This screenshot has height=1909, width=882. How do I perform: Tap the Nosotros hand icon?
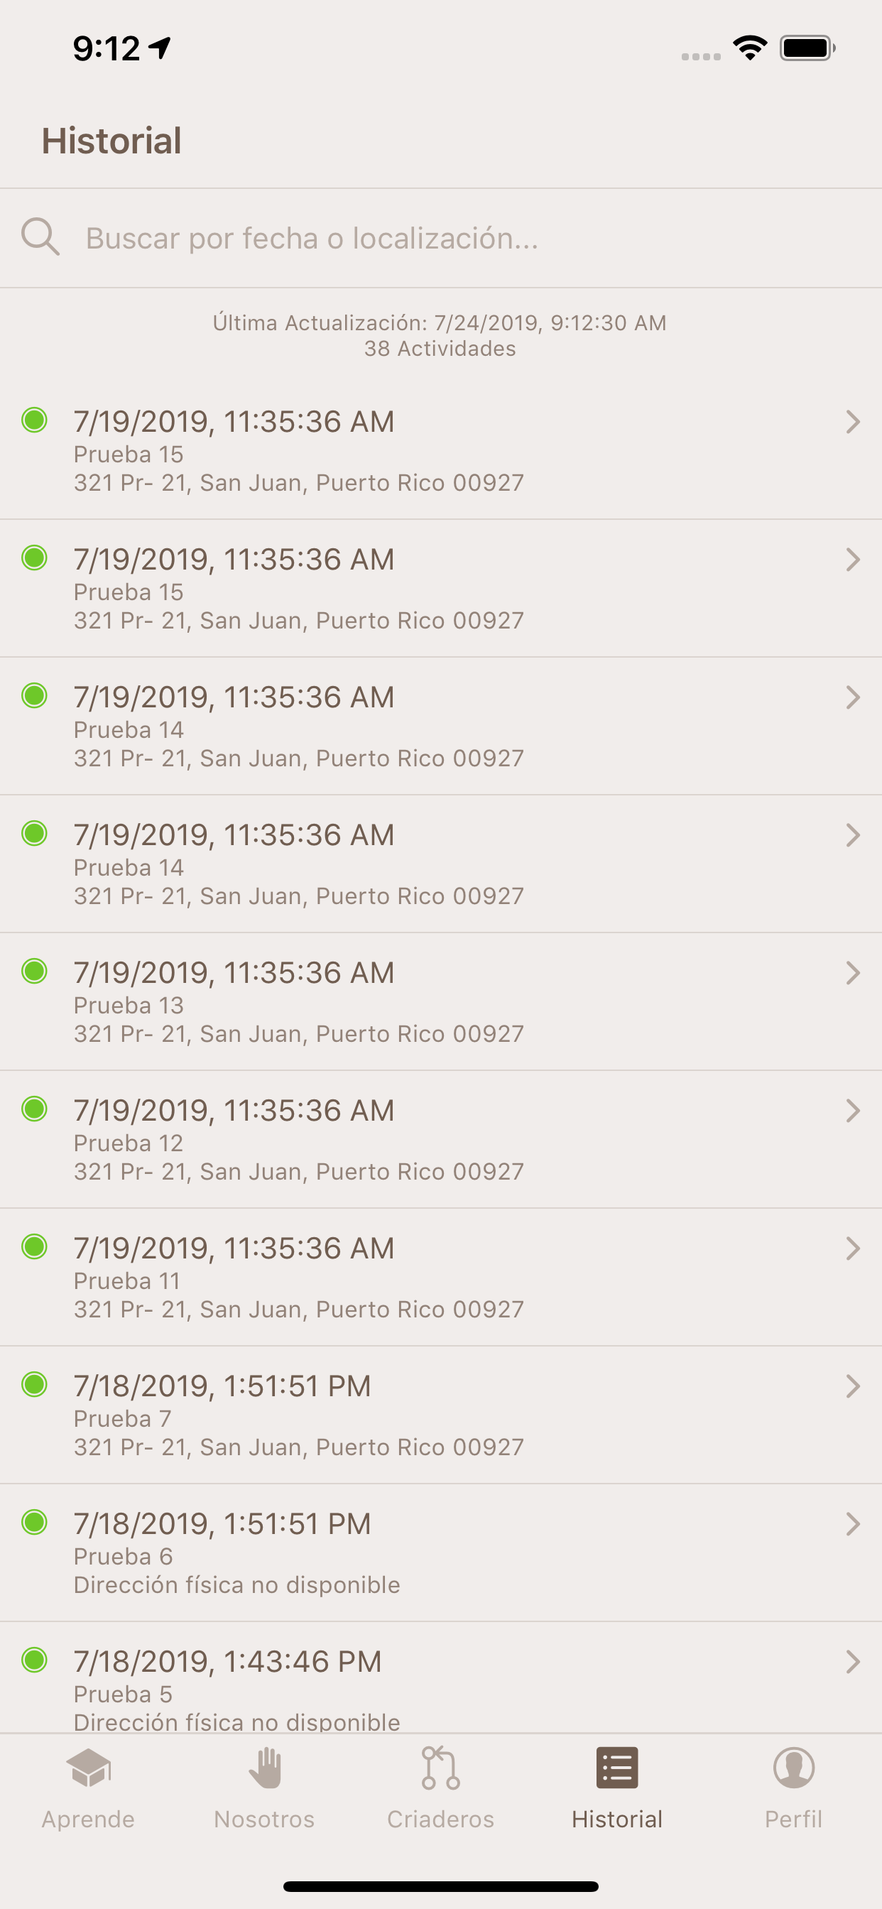coord(265,1768)
